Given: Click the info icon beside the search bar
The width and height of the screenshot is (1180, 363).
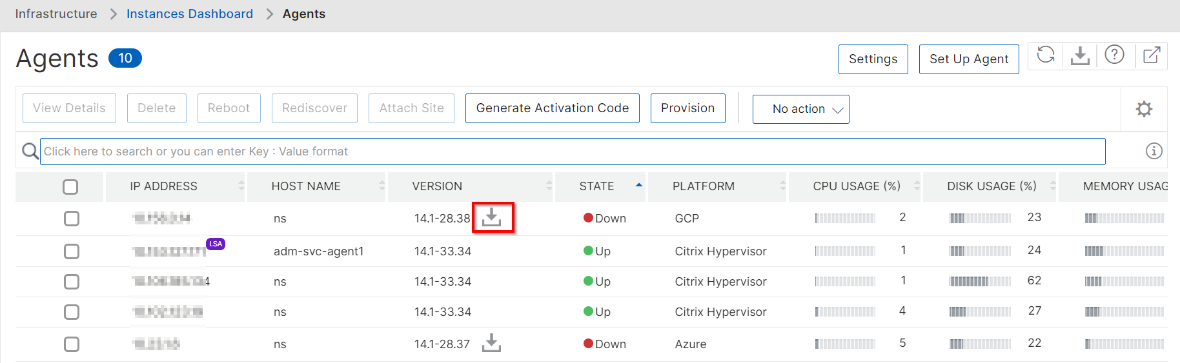Looking at the screenshot, I should [1154, 151].
